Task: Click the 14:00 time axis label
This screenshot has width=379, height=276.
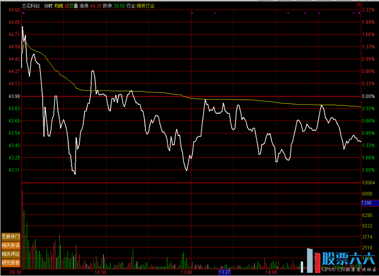Action: (x=271, y=273)
